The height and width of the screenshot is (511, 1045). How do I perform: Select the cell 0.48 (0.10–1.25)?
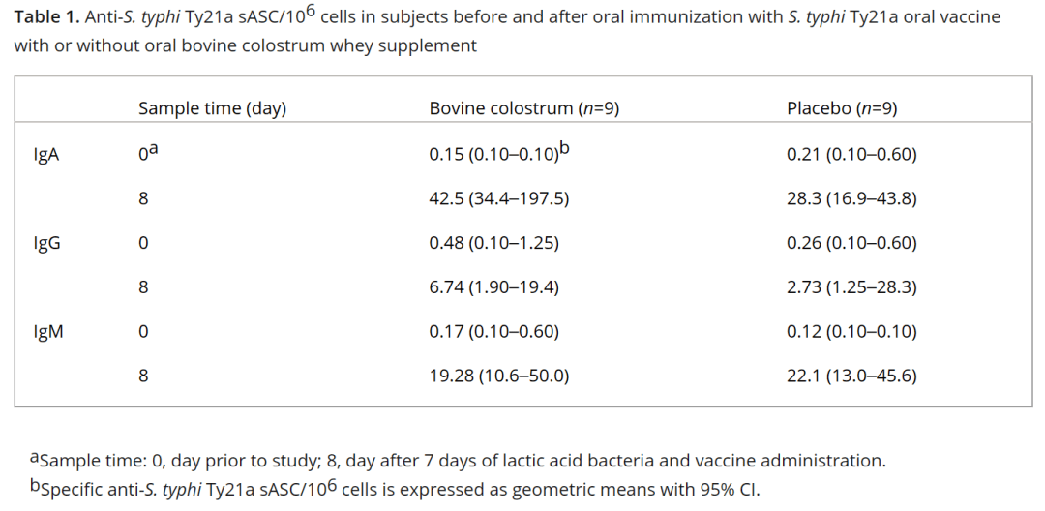click(493, 243)
